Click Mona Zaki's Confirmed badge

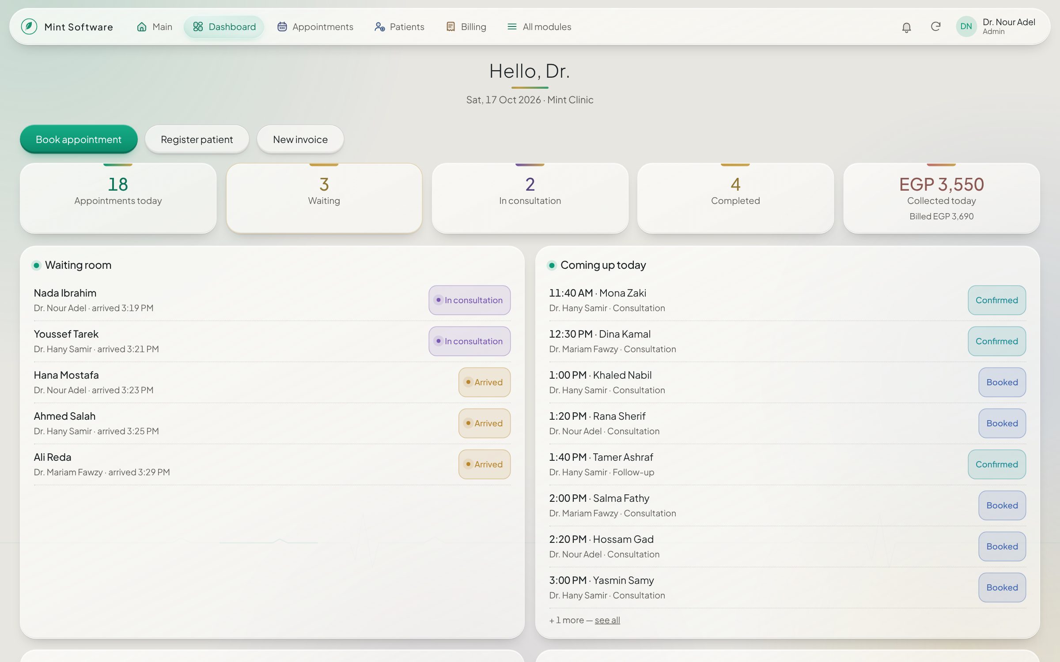997,300
